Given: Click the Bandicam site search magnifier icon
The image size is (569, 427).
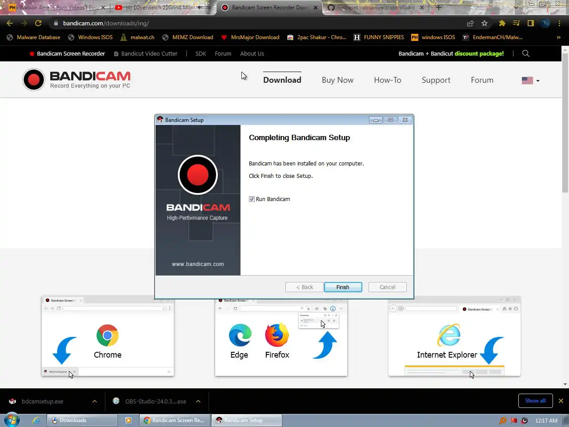Looking at the screenshot, I should click(x=526, y=53).
